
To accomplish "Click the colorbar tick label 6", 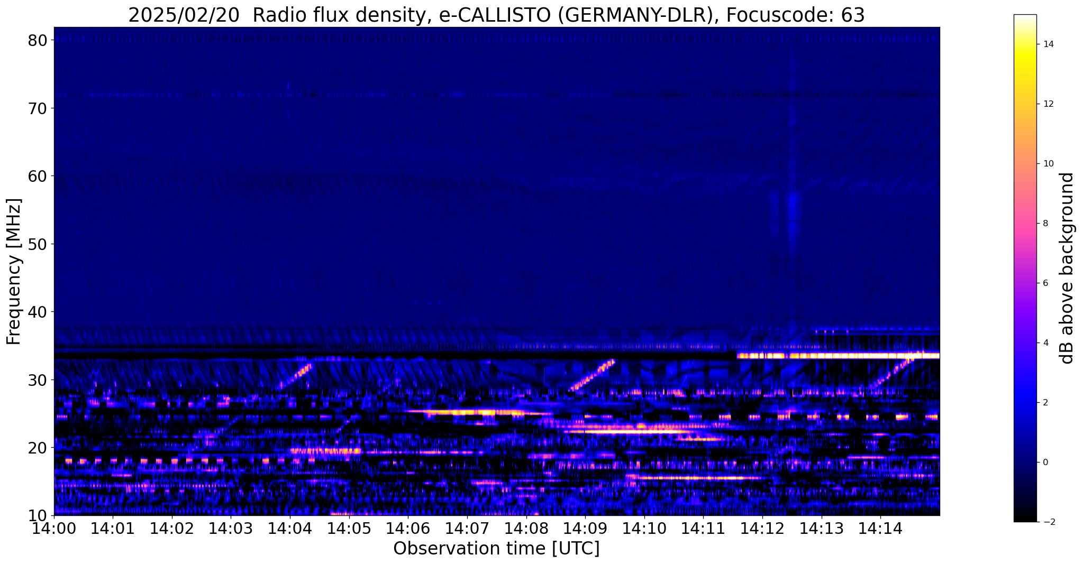I will point(1045,283).
